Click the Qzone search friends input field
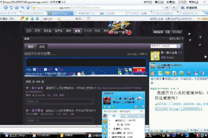208x138 pixels. tap(164, 46)
